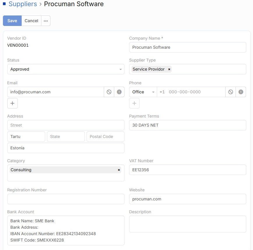The image size is (253, 250).
Task: Click the Cancel button
Action: (x=31, y=21)
